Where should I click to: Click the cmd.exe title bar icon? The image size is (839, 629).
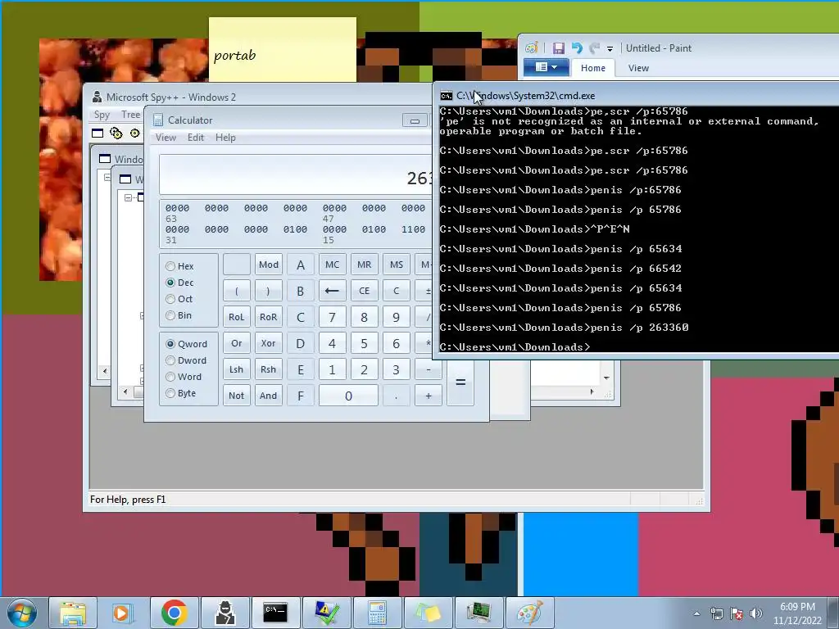pos(446,96)
